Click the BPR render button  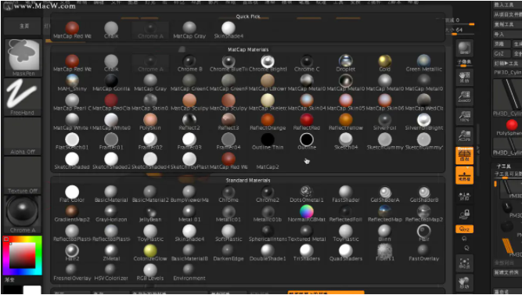point(464,49)
